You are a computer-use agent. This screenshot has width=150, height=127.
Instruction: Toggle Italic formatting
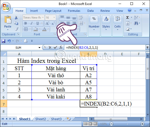[31, 23]
